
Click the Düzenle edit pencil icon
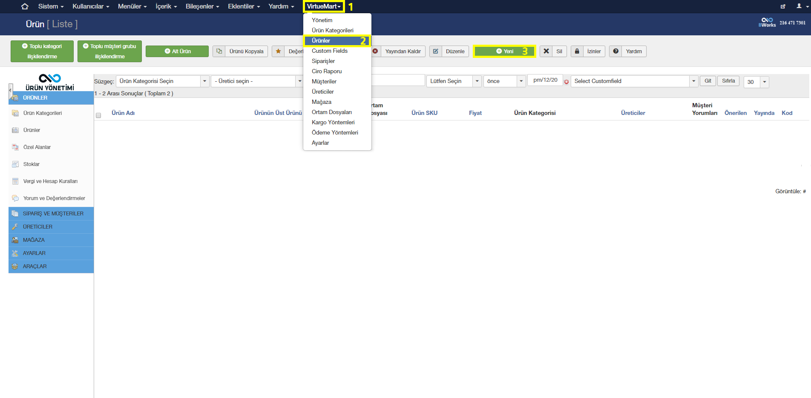[436, 51]
